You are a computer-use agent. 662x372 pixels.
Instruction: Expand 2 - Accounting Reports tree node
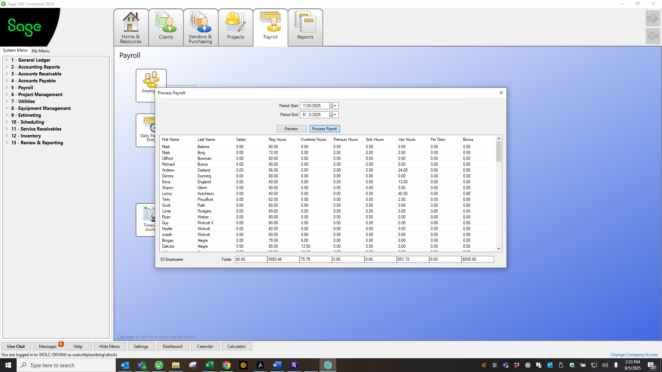(x=7, y=67)
